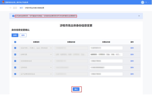
Task: Toggle the select-all checkbox in table header
Action: tap(15, 42)
